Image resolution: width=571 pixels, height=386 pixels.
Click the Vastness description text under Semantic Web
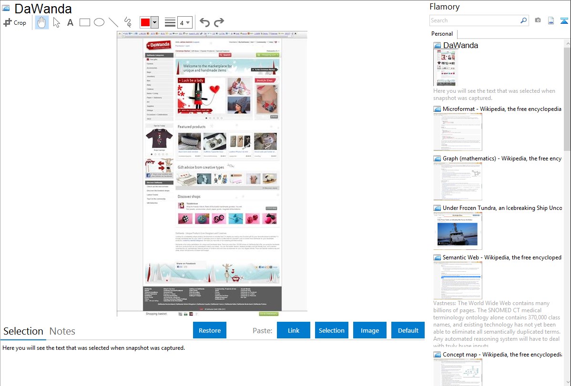pyautogui.click(x=497, y=324)
